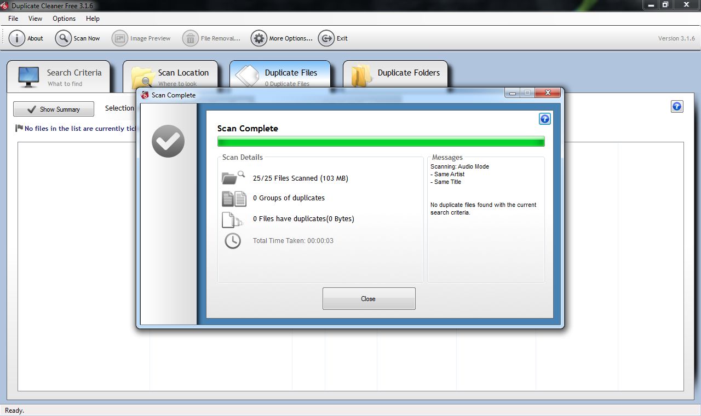Click help icon inside Scan Complete dialog
701x416 pixels.
(544, 119)
